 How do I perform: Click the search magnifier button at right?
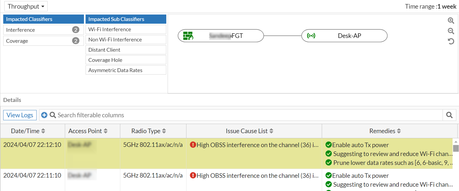pyautogui.click(x=449, y=115)
